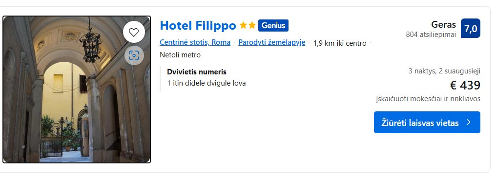
Task: Click the € 439 price
Action: tap(465, 85)
